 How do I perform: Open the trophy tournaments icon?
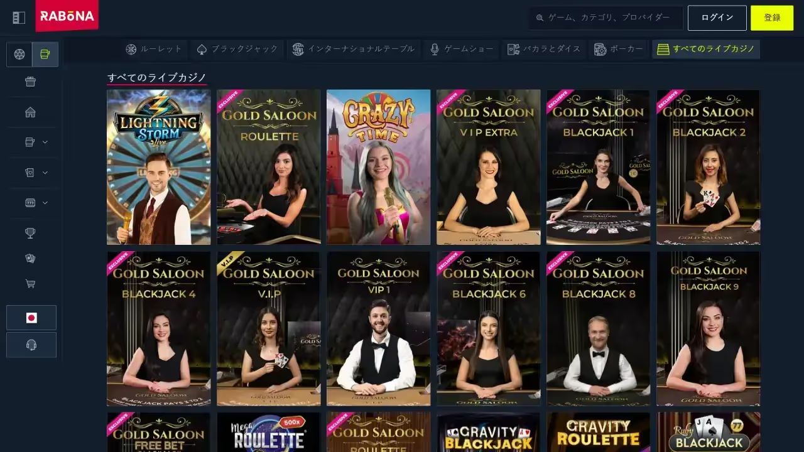click(30, 233)
